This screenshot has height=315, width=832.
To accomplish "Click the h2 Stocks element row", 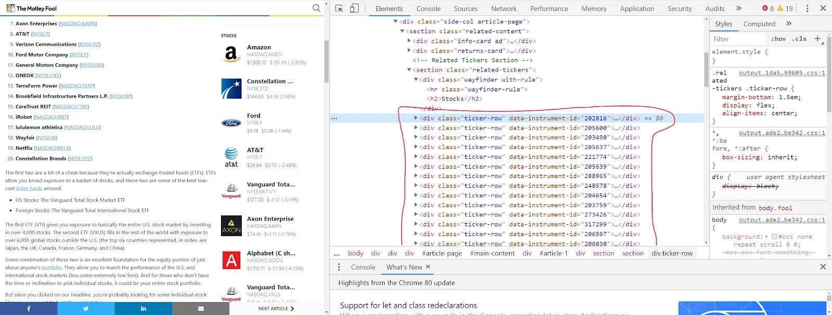I will tap(454, 99).
